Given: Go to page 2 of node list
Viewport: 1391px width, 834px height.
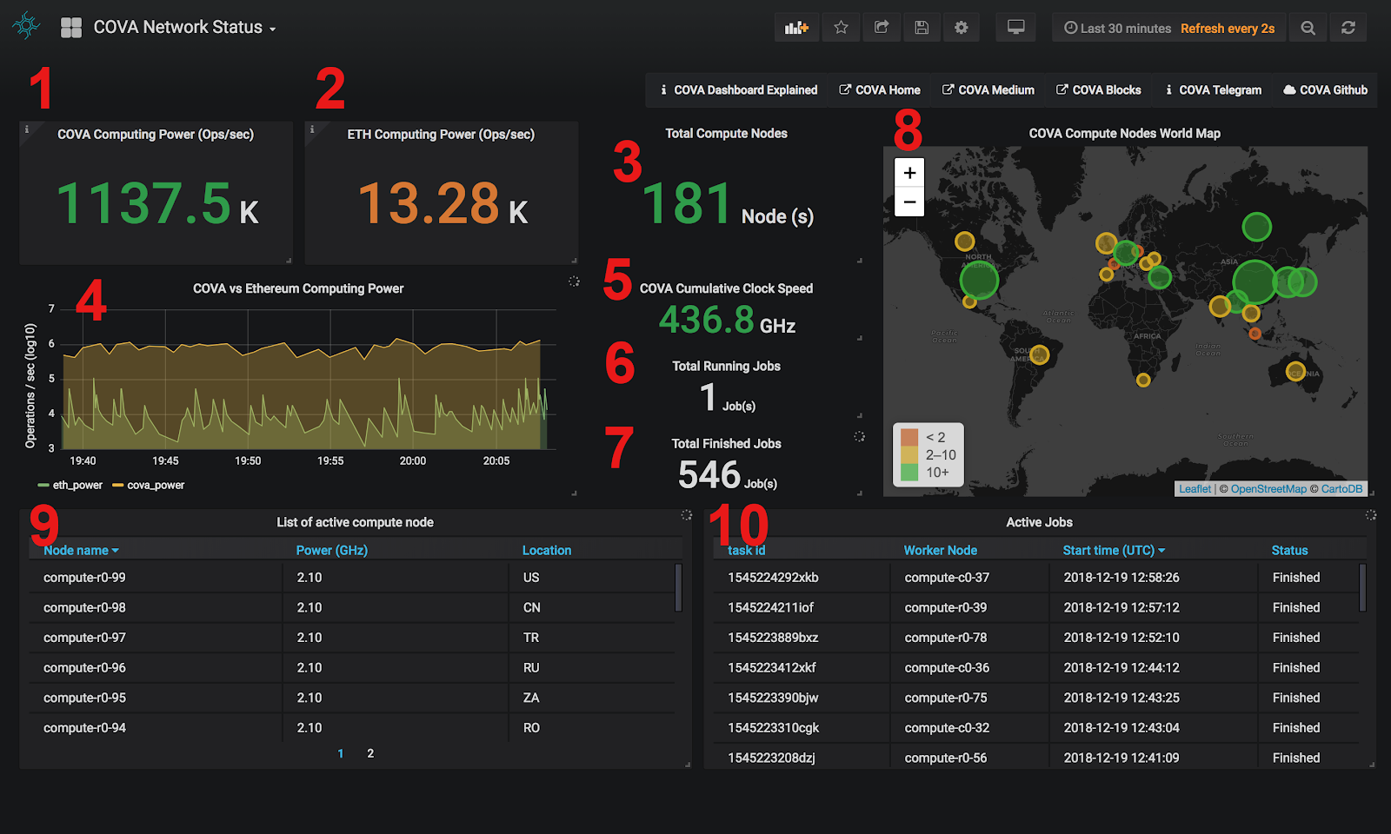Looking at the screenshot, I should (370, 754).
